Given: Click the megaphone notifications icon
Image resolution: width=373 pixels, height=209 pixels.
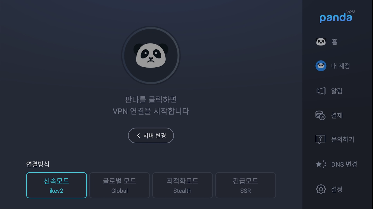Looking at the screenshot, I should [x=321, y=91].
